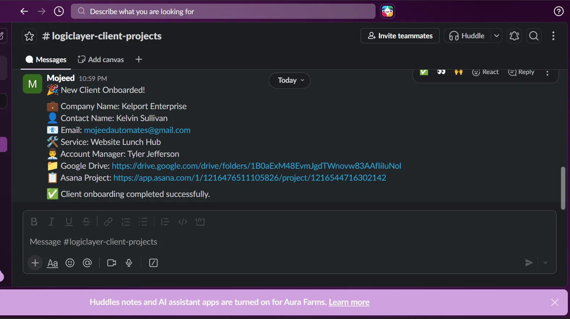Expand the Huddle options dropdown arrow
570x319 pixels.
click(x=497, y=36)
